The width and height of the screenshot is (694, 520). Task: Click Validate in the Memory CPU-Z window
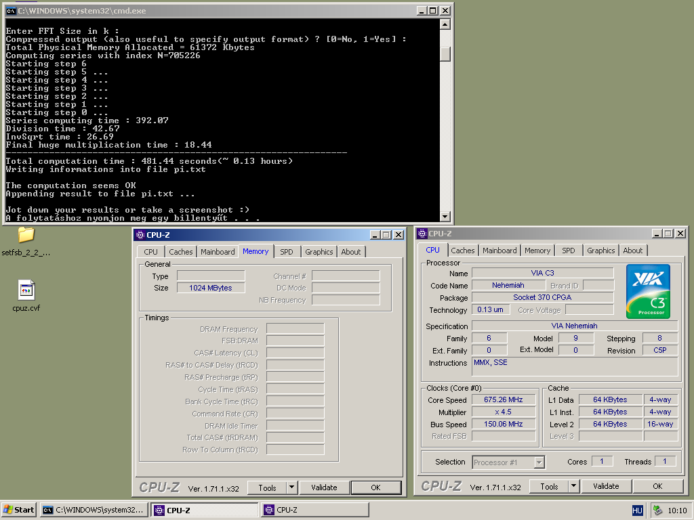click(324, 487)
